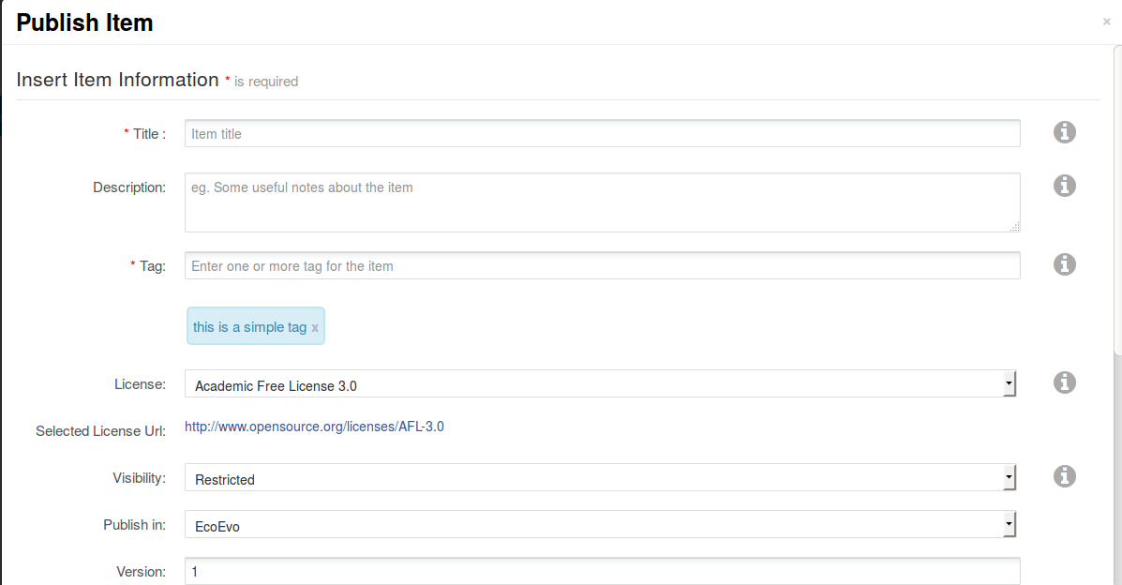Open the License dropdown
This screenshot has height=585, width=1122.
click(600, 384)
